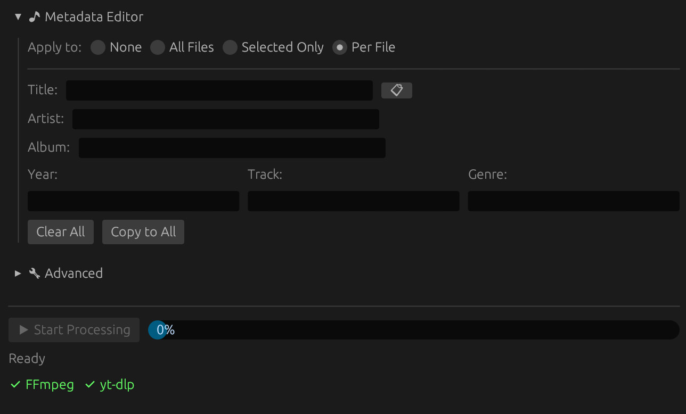The width and height of the screenshot is (686, 414).
Task: Click into the Artist text field
Action: [x=225, y=119]
